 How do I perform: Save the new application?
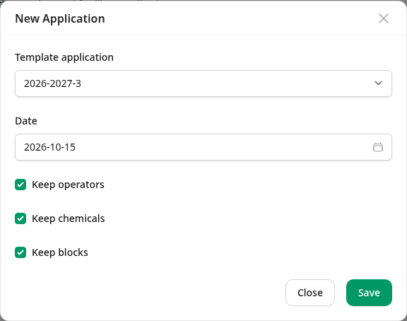click(369, 293)
